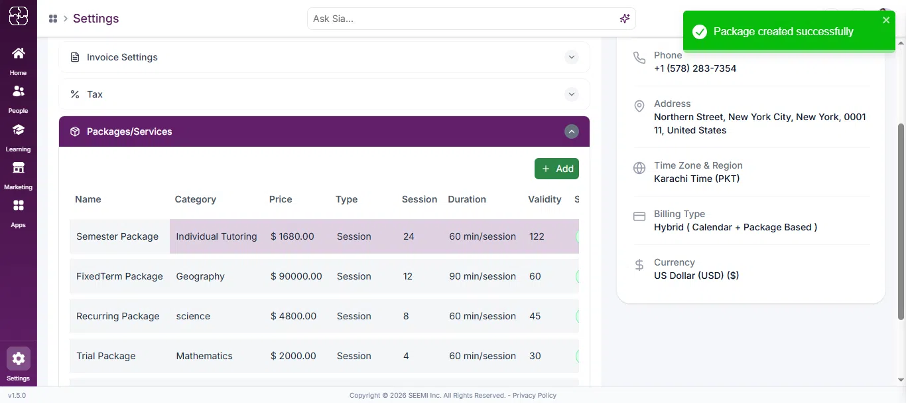
Task: Click the Price column header
Action: click(281, 199)
